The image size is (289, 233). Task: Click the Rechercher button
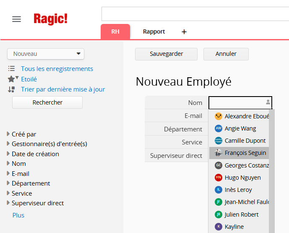[x=47, y=102]
